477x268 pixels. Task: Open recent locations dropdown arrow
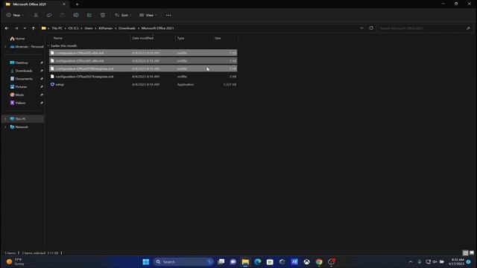point(25,28)
